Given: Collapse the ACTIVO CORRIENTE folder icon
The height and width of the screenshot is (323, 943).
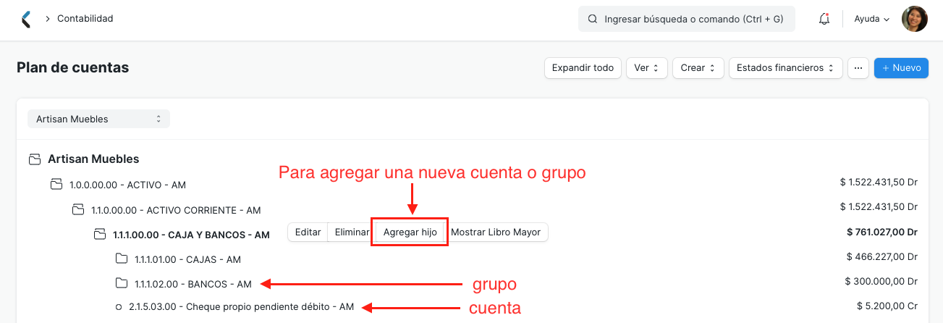Looking at the screenshot, I should 78,209.
